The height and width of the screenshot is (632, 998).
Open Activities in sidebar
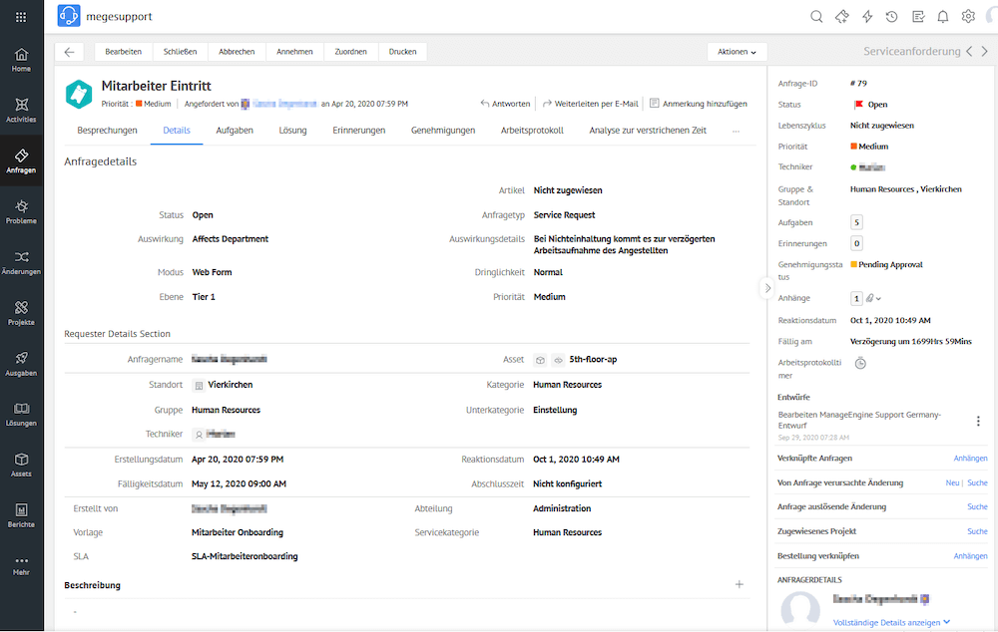(21, 110)
